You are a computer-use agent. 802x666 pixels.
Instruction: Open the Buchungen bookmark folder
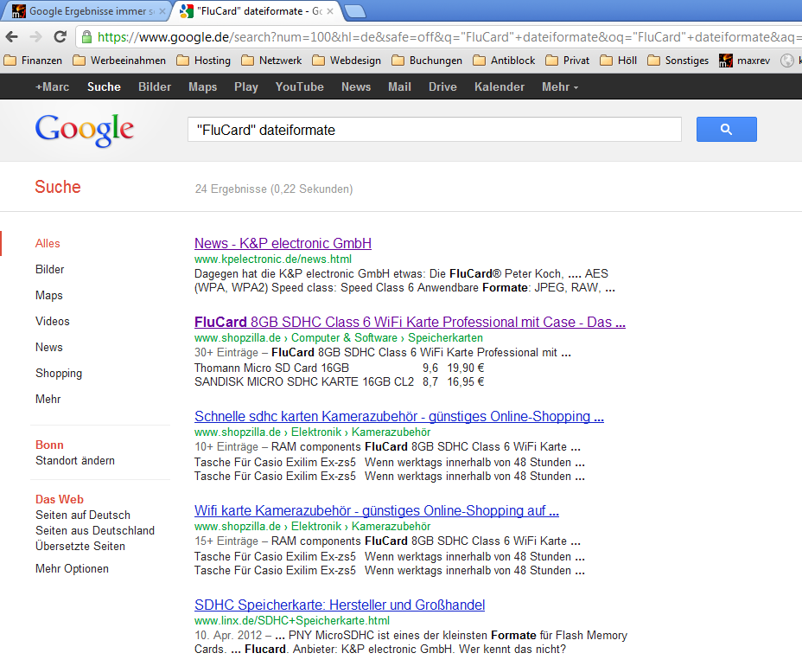[x=427, y=61]
